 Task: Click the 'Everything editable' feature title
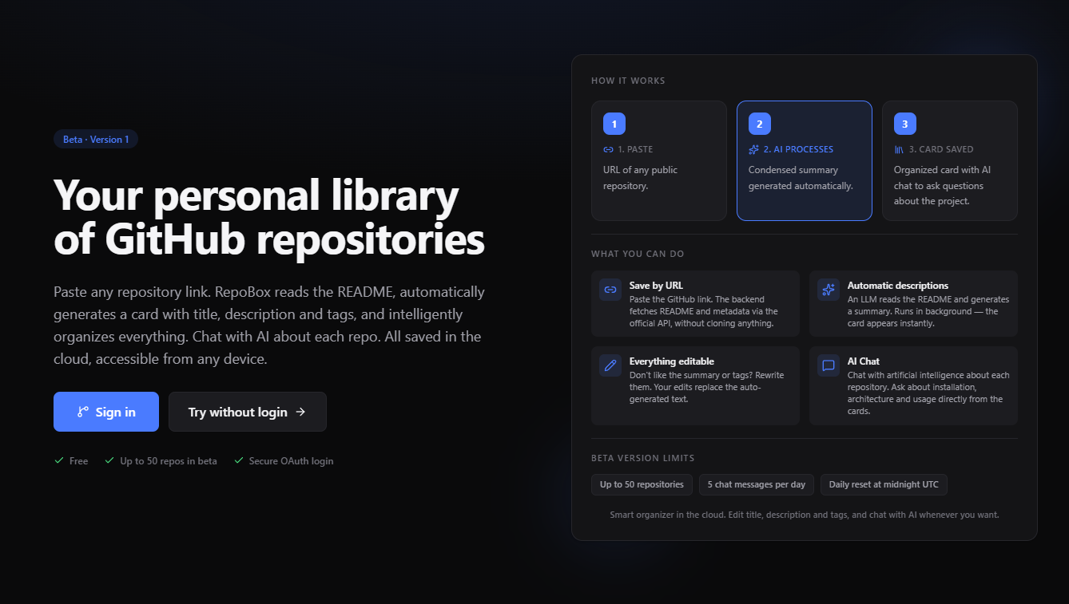(672, 361)
